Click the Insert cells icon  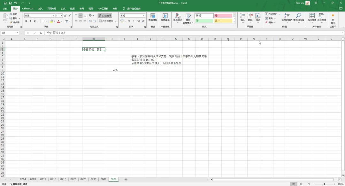pos(242,17)
